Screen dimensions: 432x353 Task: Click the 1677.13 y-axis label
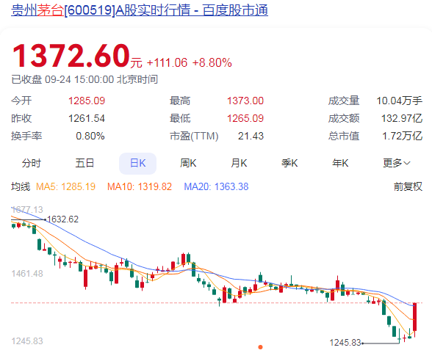(27, 210)
